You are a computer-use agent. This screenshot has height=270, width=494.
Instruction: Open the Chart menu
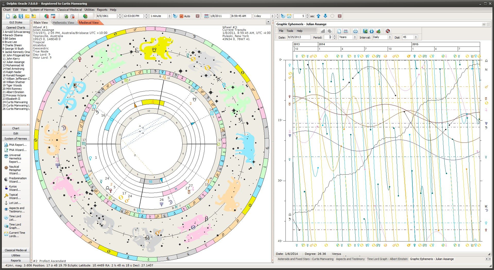pos(7,10)
